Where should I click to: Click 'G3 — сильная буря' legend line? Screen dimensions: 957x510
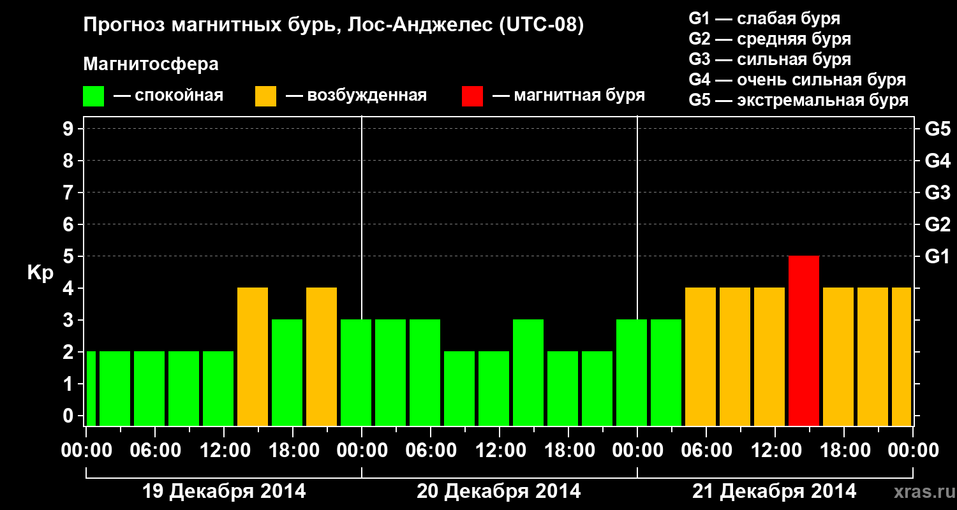pos(769,59)
